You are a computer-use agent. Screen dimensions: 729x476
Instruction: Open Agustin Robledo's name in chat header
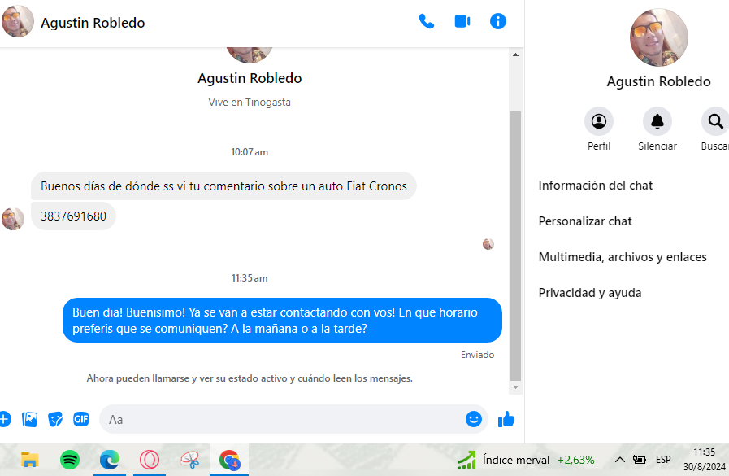tap(93, 22)
